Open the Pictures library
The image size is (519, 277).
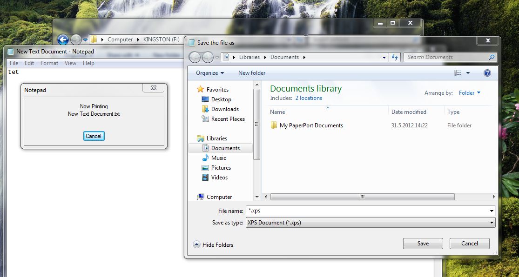pyautogui.click(x=221, y=168)
